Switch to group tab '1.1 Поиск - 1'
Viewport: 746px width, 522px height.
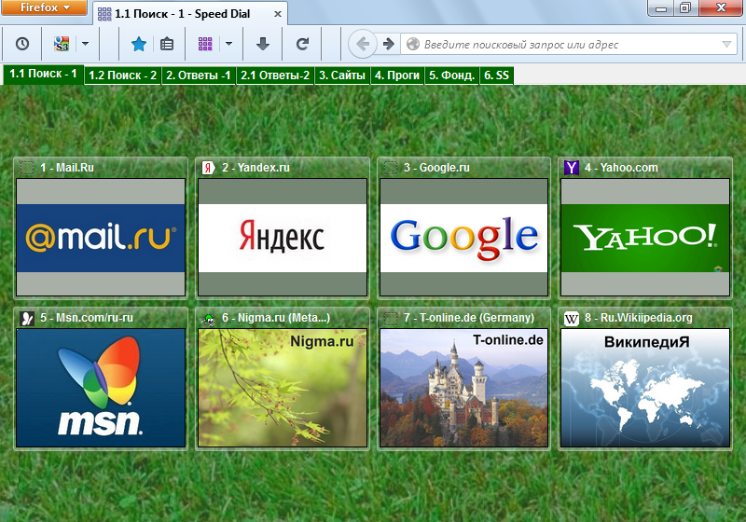(x=43, y=75)
